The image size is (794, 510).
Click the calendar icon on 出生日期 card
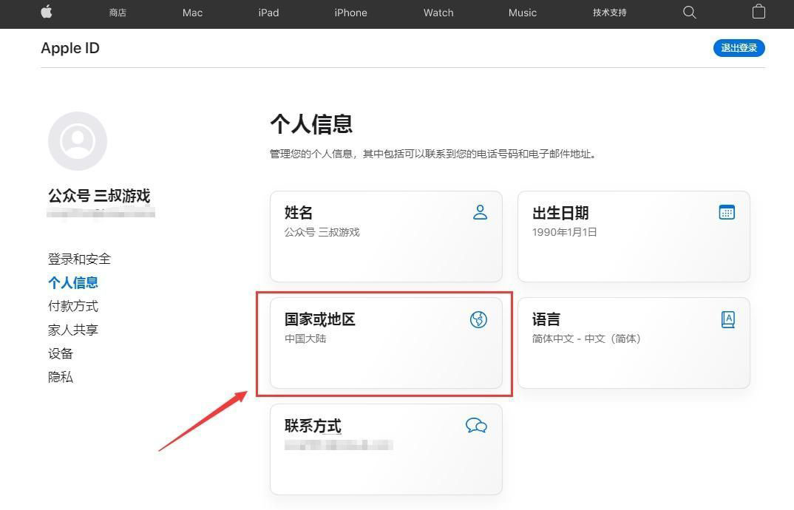727,212
